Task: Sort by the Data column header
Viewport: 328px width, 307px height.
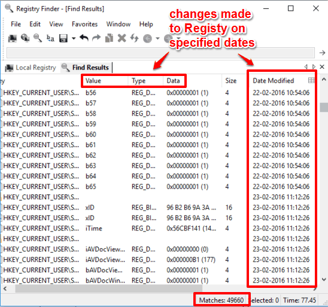Action: (x=193, y=81)
